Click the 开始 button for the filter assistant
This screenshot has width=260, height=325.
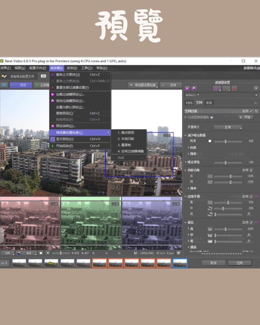point(246,117)
